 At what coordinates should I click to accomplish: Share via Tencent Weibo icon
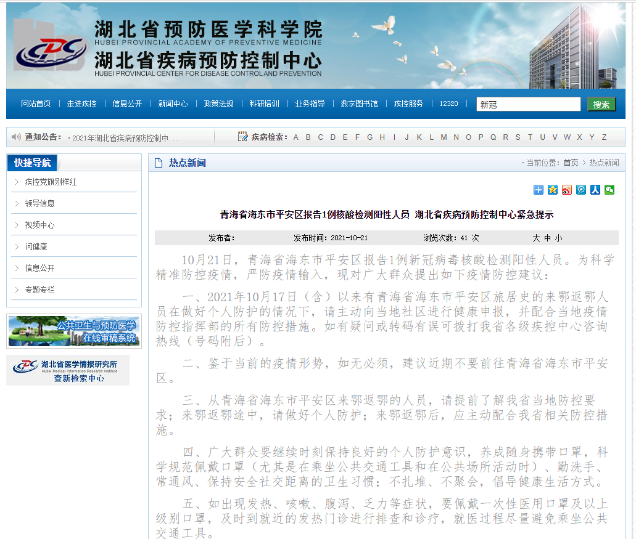point(581,190)
